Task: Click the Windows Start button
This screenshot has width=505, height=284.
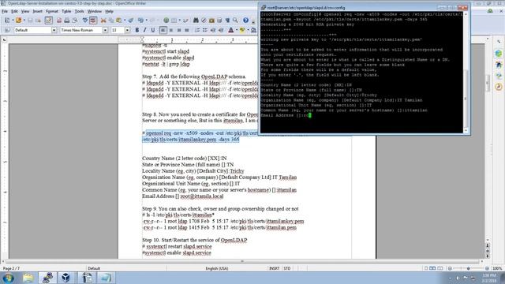Action: click(8, 278)
